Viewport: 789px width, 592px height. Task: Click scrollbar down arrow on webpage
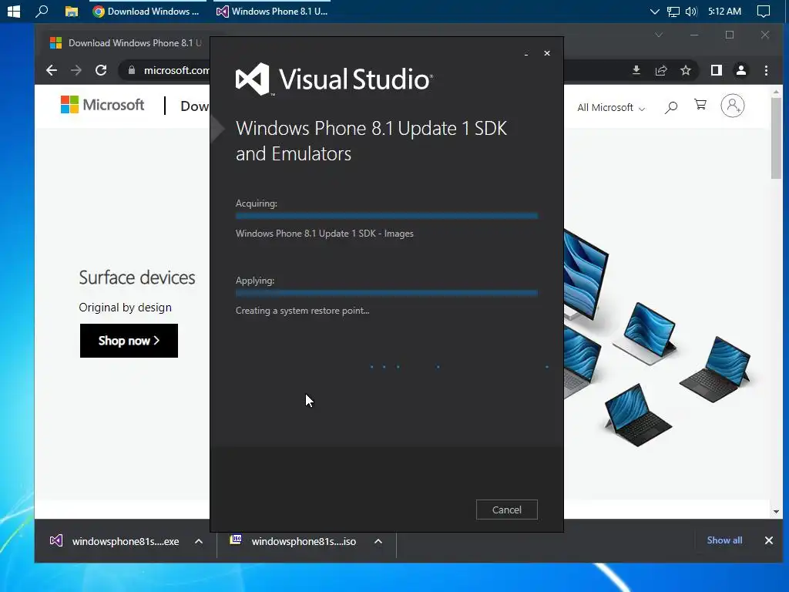(776, 512)
